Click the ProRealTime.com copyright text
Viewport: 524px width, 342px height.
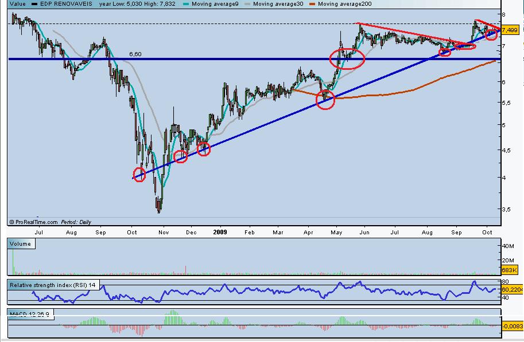click(x=33, y=222)
